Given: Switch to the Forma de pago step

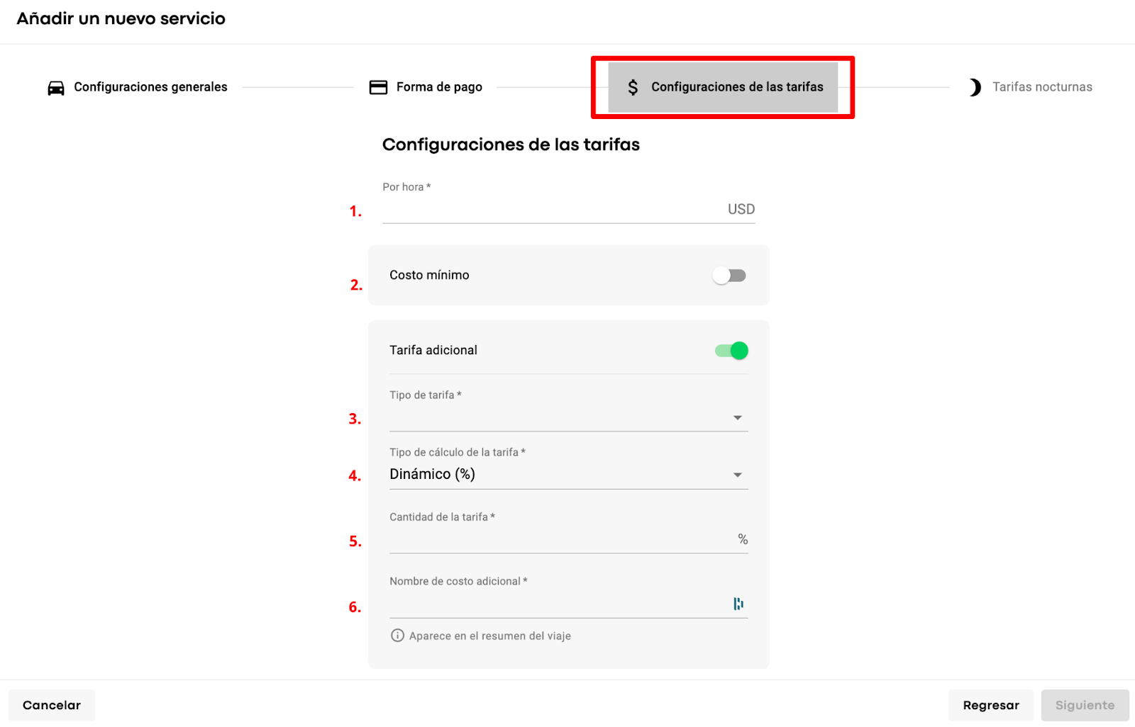Looking at the screenshot, I should [439, 87].
